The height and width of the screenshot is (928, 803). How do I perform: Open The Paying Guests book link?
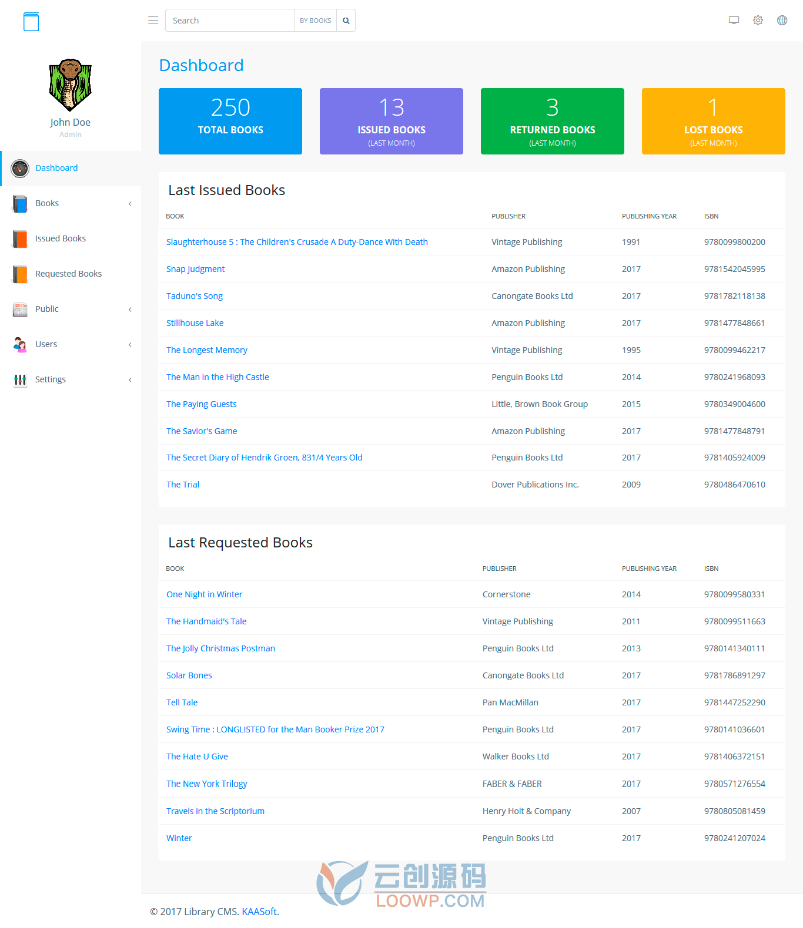pos(201,404)
